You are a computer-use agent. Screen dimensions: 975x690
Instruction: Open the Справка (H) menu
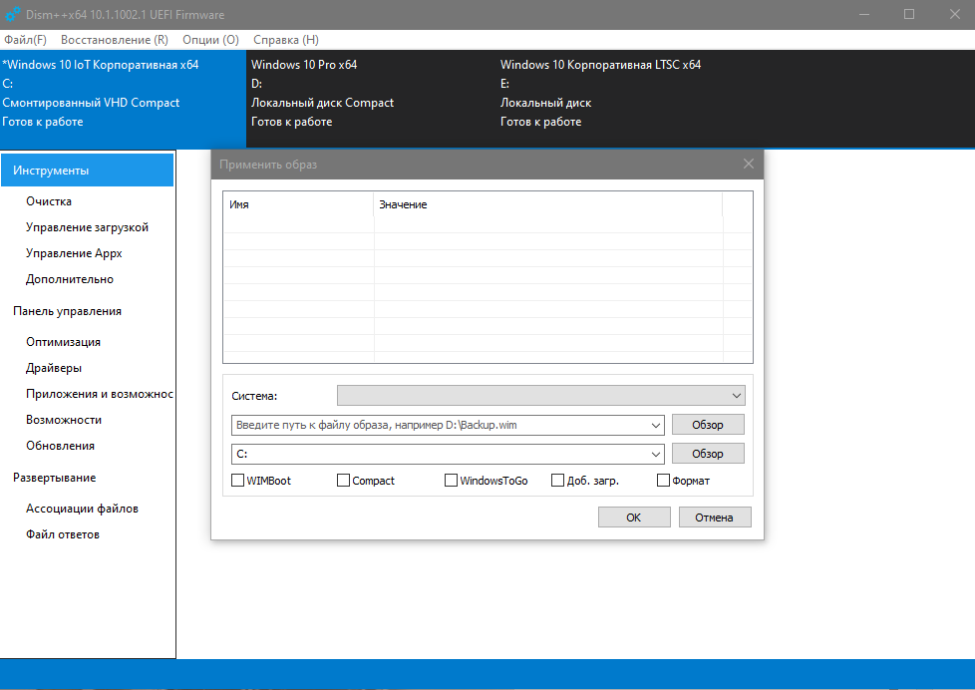[x=286, y=40]
